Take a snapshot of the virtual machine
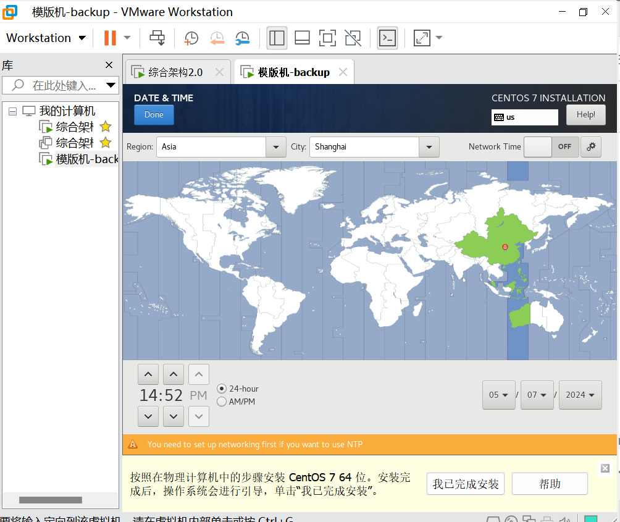The width and height of the screenshot is (620, 522). 191,38
